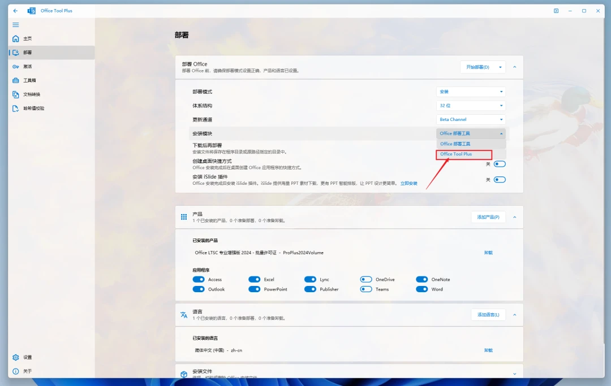611x386 pixels.
Task: Open the Beta Channel update dropdown
Action: pyautogui.click(x=471, y=119)
